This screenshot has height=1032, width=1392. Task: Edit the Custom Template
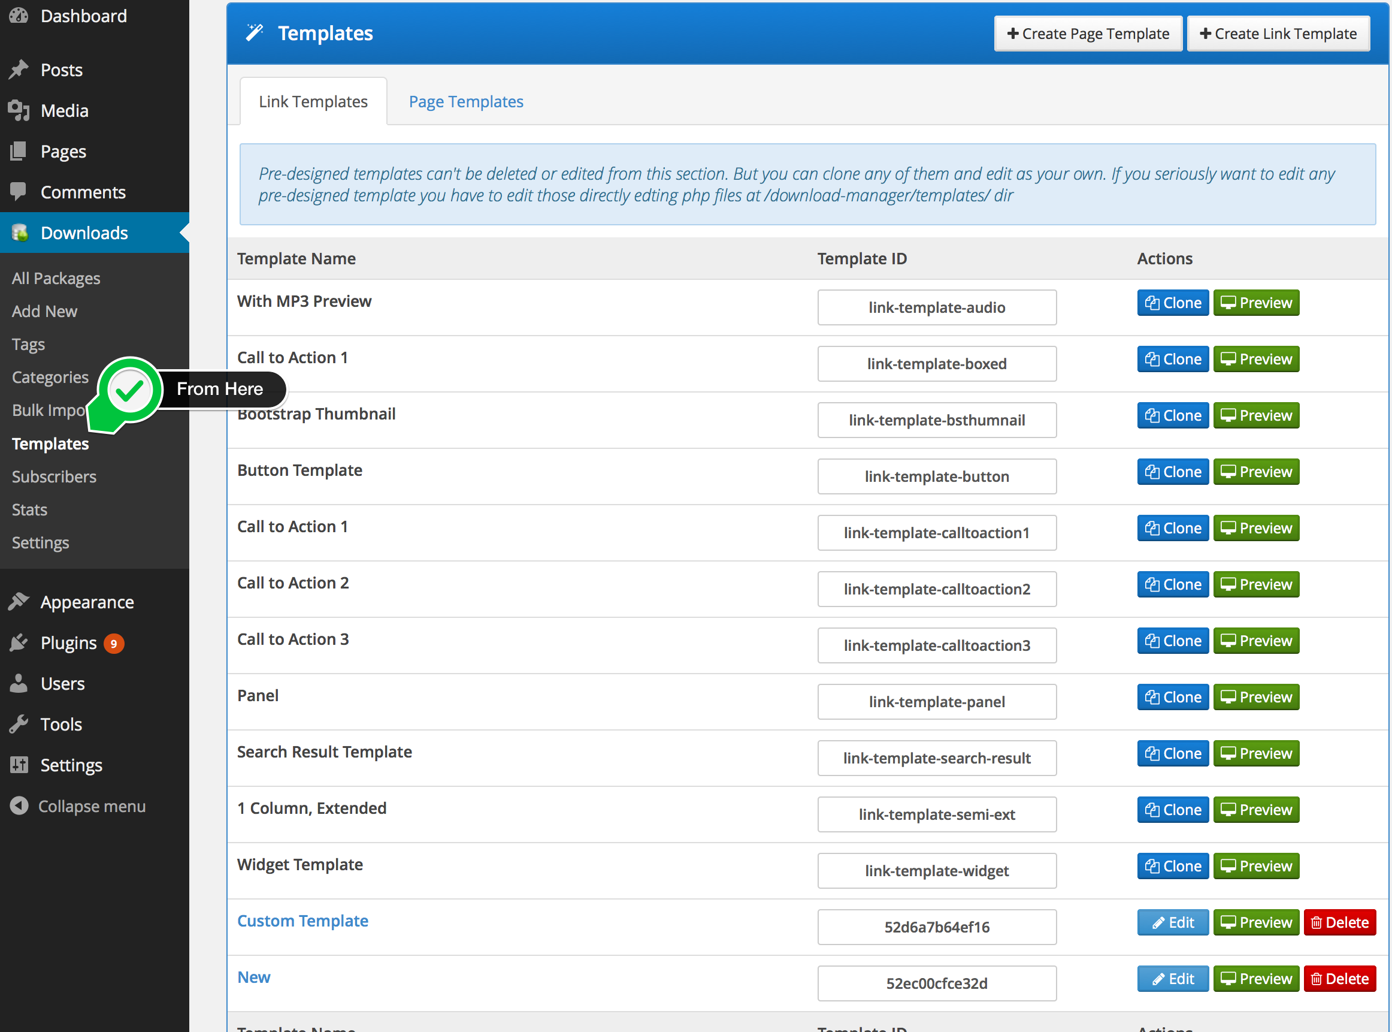(x=1173, y=923)
